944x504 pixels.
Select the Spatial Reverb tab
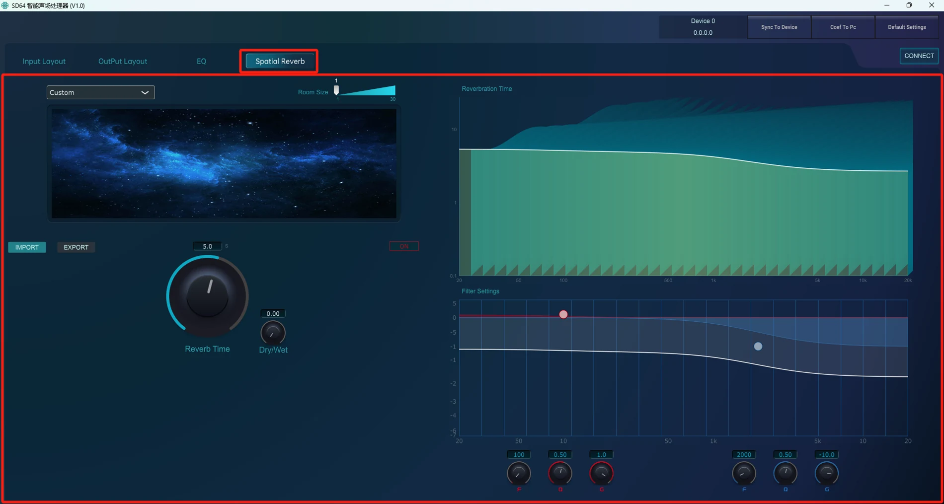(x=280, y=61)
